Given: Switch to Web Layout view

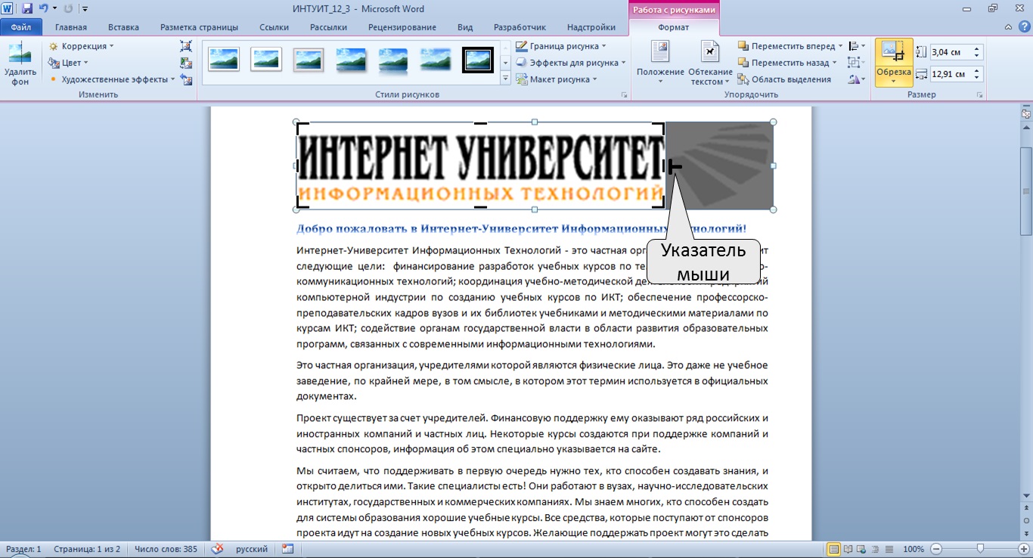Looking at the screenshot, I should (862, 549).
